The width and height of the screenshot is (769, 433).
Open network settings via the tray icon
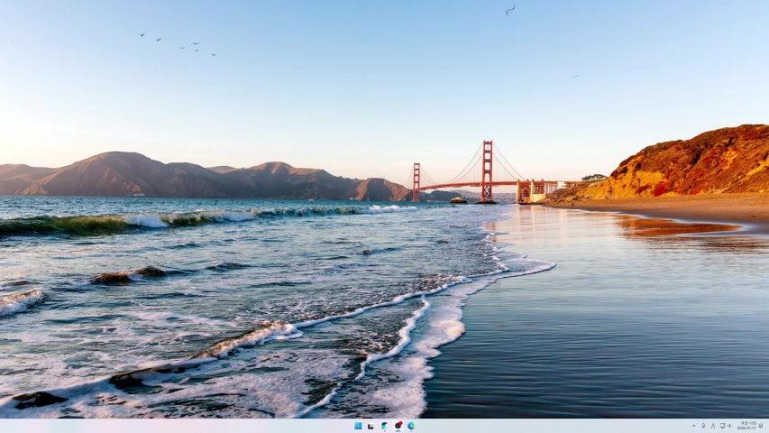(x=722, y=426)
